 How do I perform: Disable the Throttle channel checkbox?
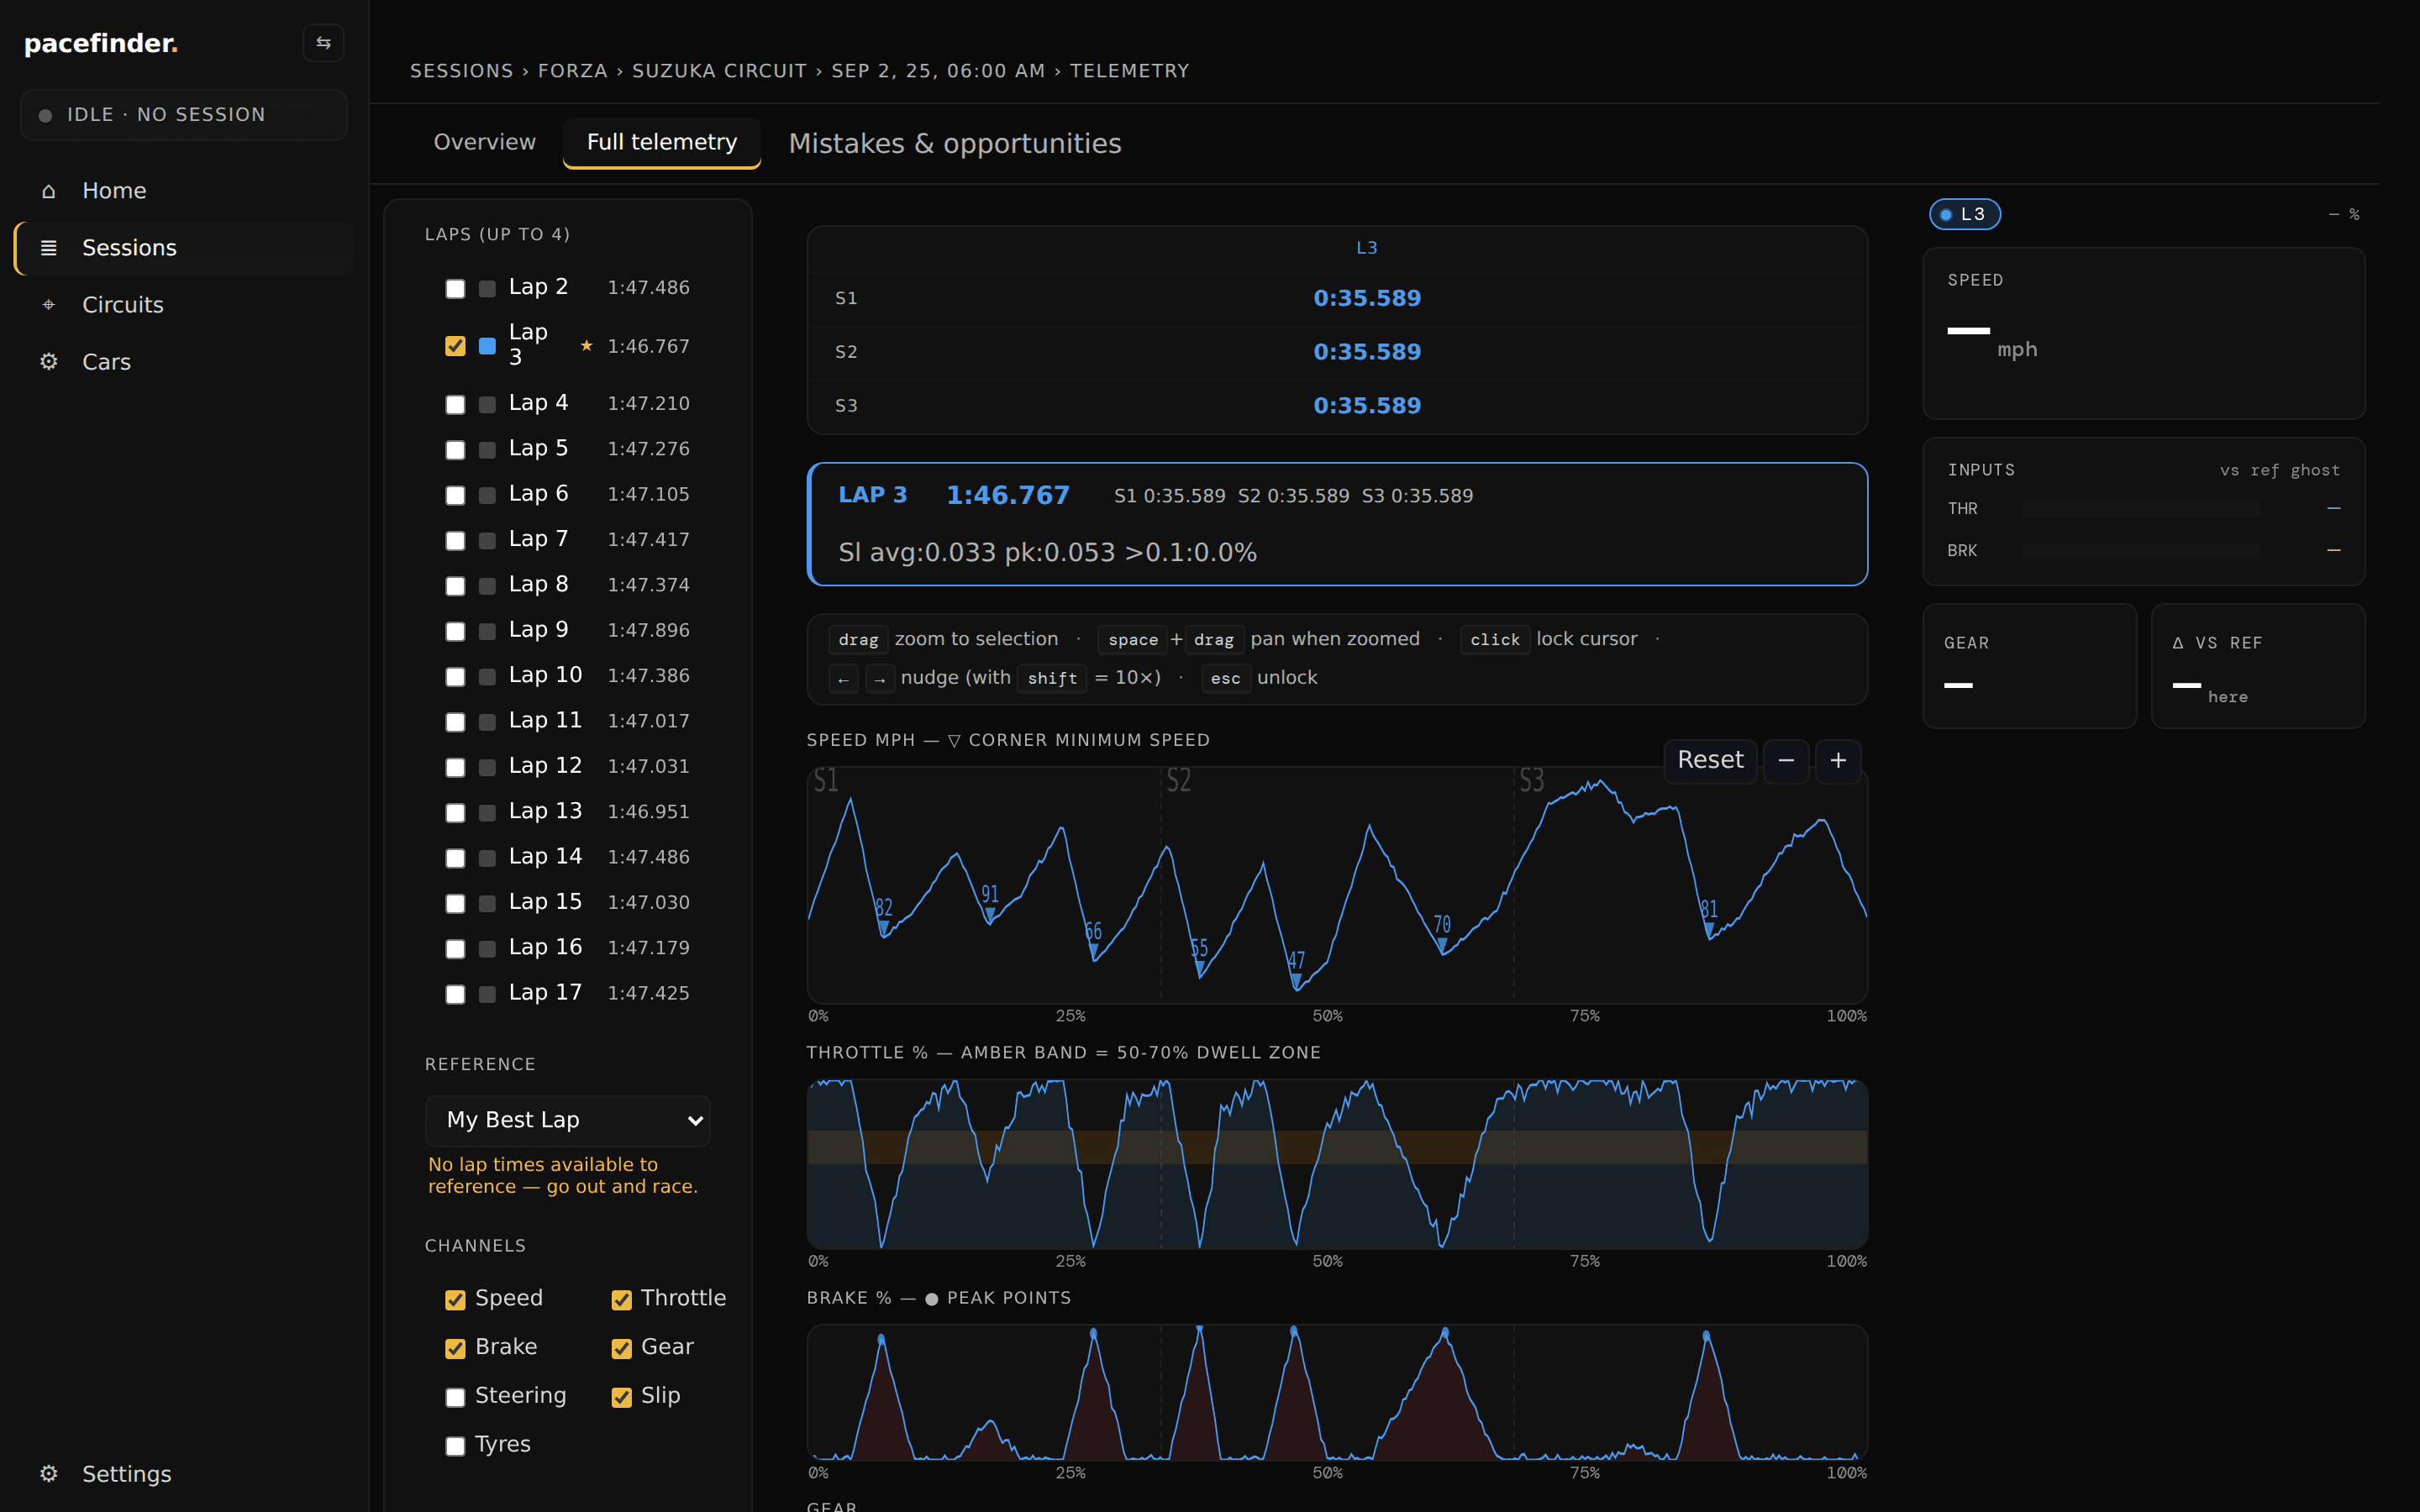click(x=621, y=1299)
